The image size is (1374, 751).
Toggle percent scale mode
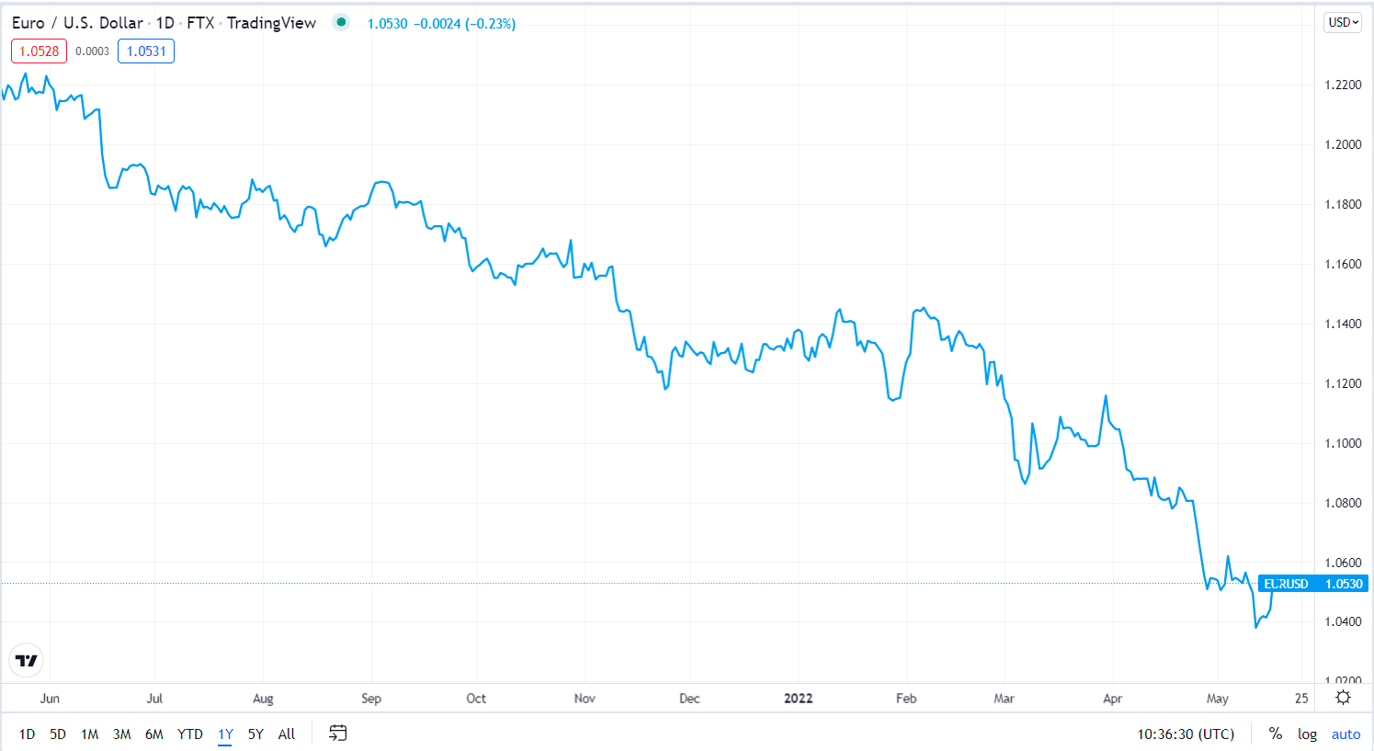[1275, 734]
